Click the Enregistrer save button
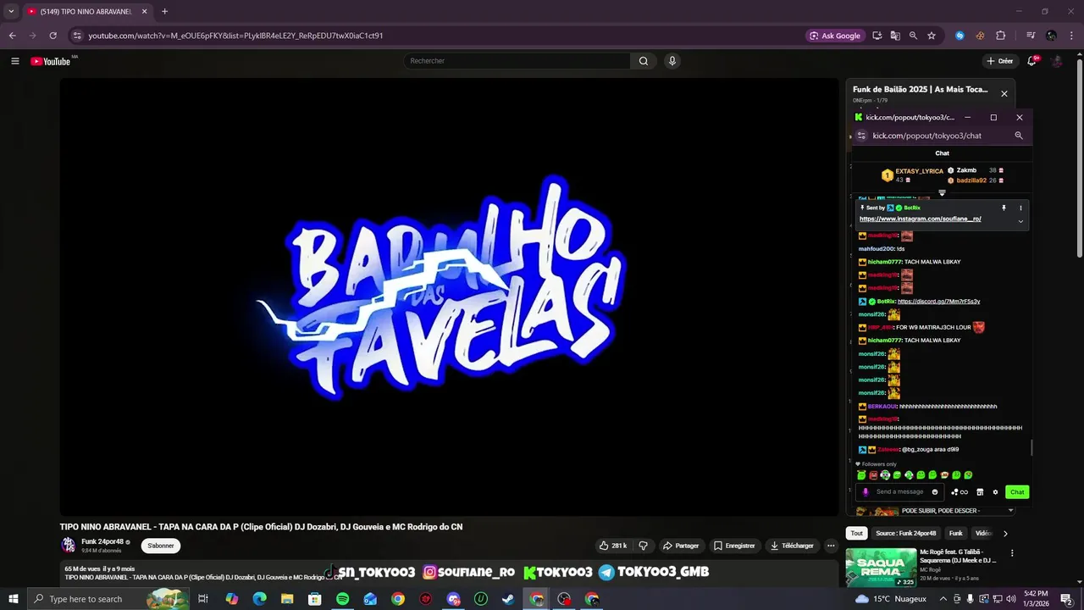 click(x=734, y=546)
